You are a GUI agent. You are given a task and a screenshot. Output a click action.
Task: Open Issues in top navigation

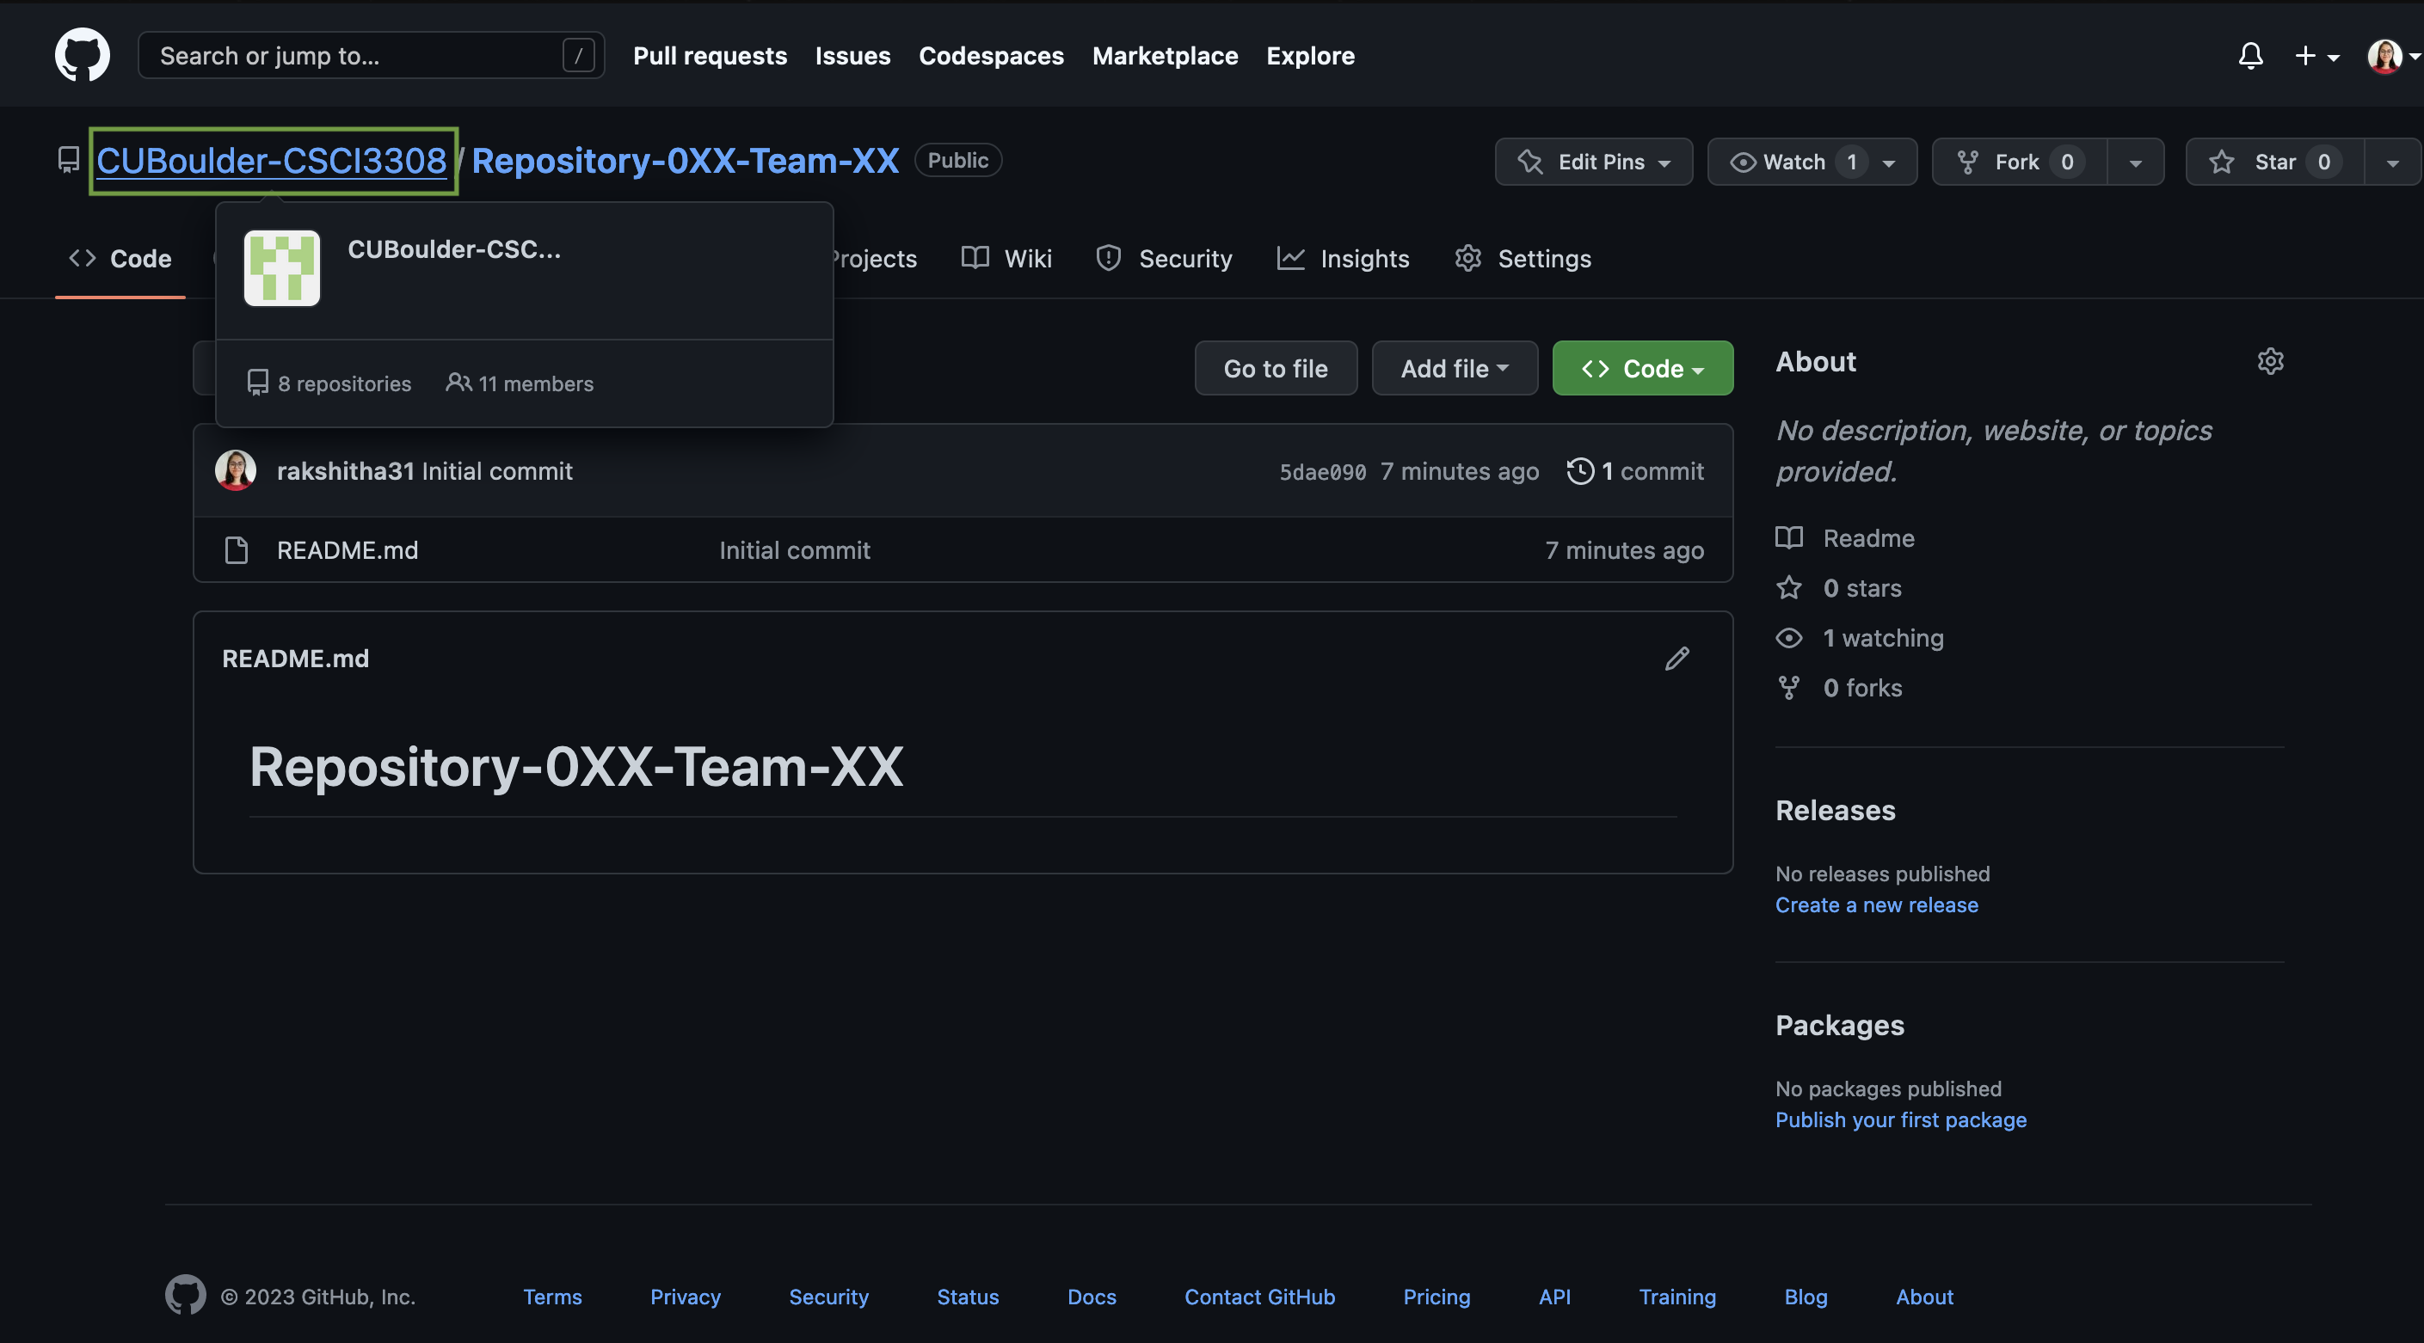point(852,56)
